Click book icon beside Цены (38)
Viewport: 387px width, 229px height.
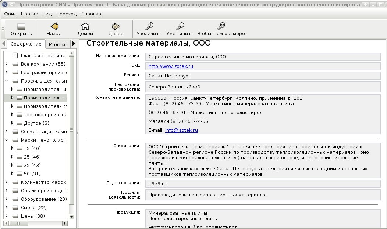coord(15,216)
